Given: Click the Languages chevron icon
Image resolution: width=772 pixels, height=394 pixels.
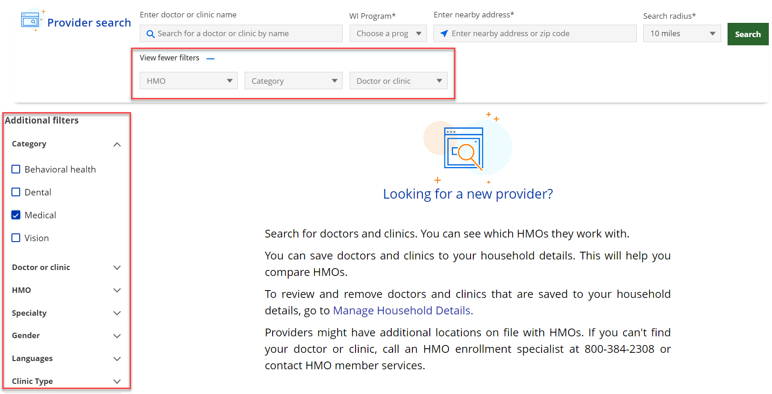Looking at the screenshot, I should click(x=117, y=359).
